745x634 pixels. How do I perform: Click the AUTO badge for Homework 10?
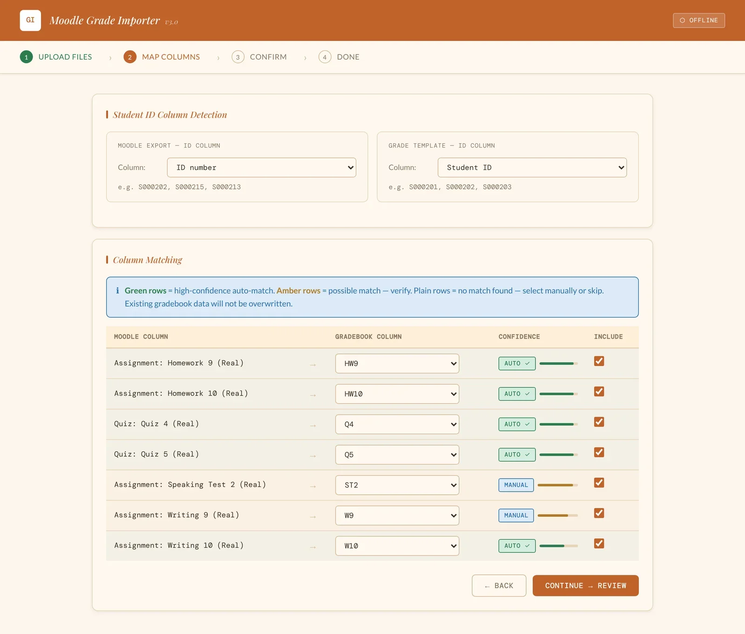[x=517, y=394]
